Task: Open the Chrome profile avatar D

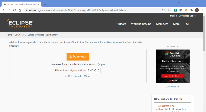Action: coord(197,10)
